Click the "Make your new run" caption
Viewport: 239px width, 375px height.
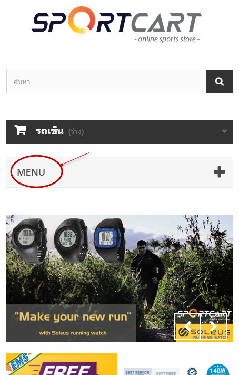[x=73, y=317]
